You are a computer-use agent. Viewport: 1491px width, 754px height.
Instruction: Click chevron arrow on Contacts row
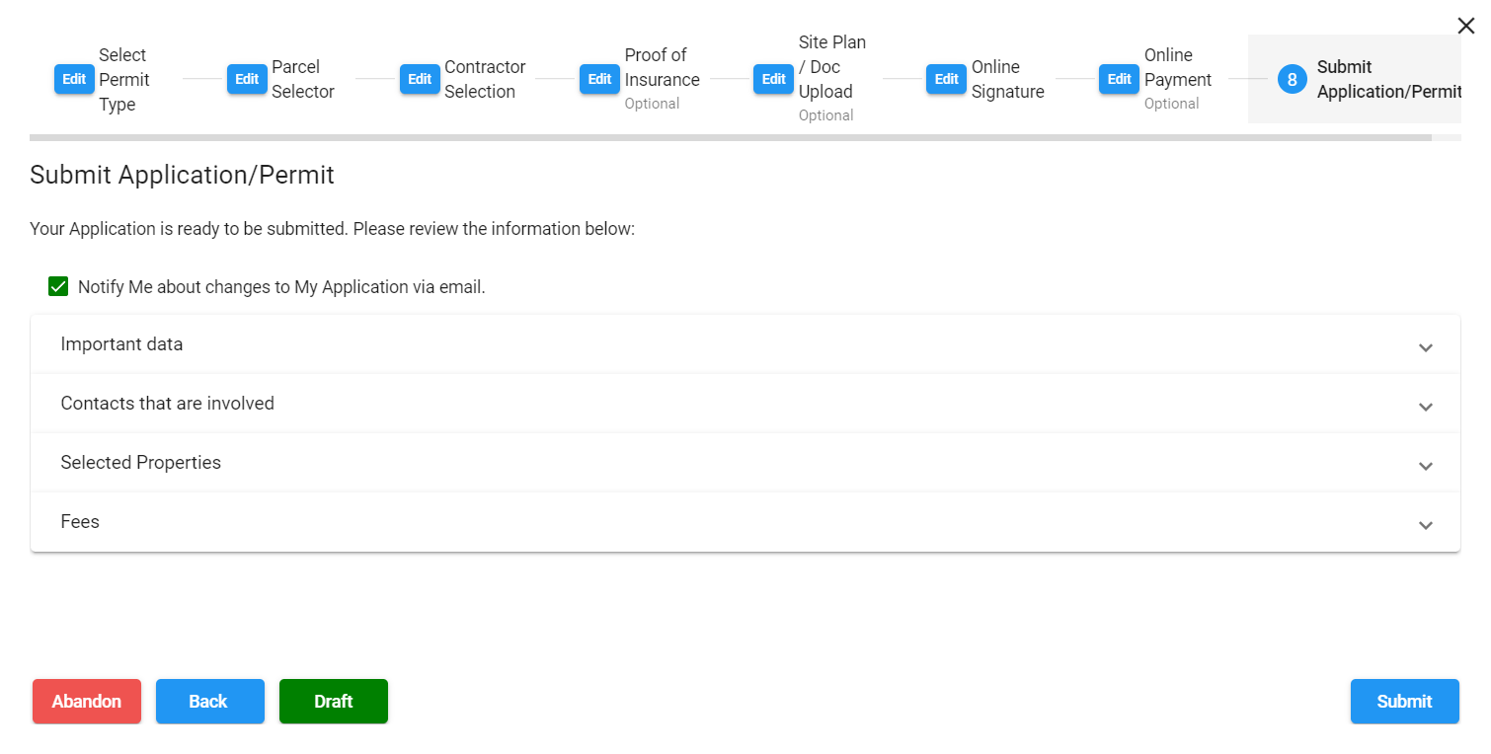(x=1425, y=407)
